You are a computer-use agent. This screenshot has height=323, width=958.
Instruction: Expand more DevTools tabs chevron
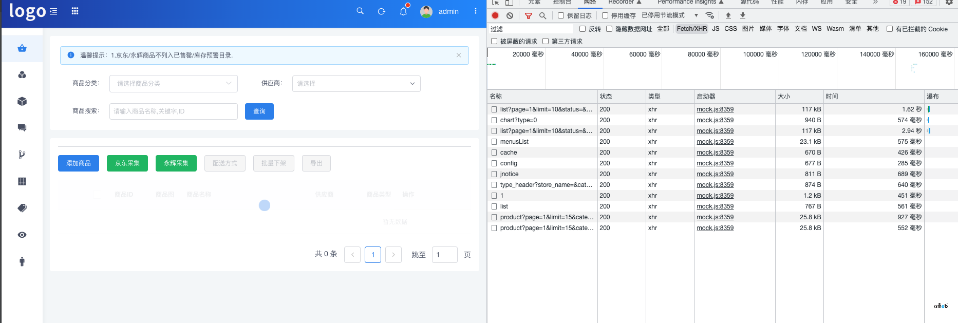coord(875,2)
